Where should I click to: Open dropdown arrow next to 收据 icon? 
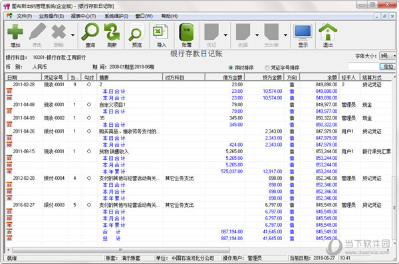pos(257,35)
